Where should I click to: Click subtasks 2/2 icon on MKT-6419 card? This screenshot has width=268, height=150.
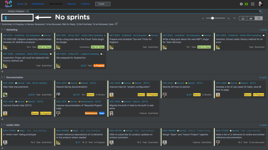click(82, 66)
